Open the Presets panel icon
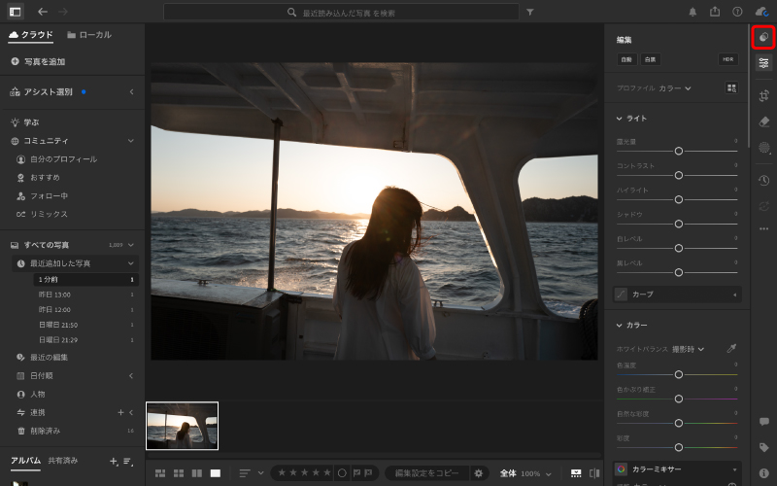 [764, 37]
